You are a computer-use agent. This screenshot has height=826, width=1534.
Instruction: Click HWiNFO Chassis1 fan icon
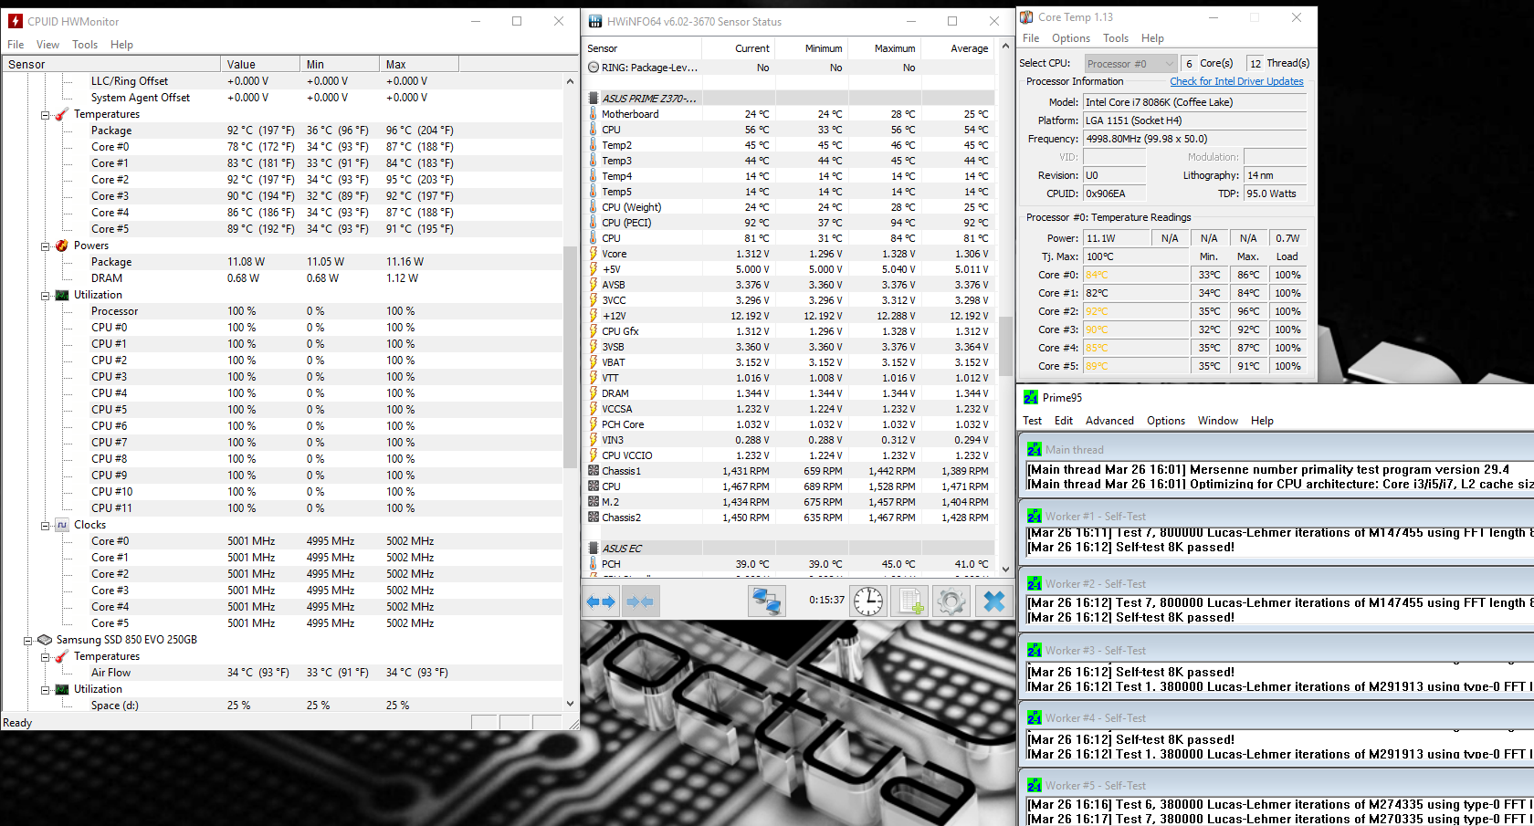tap(594, 471)
